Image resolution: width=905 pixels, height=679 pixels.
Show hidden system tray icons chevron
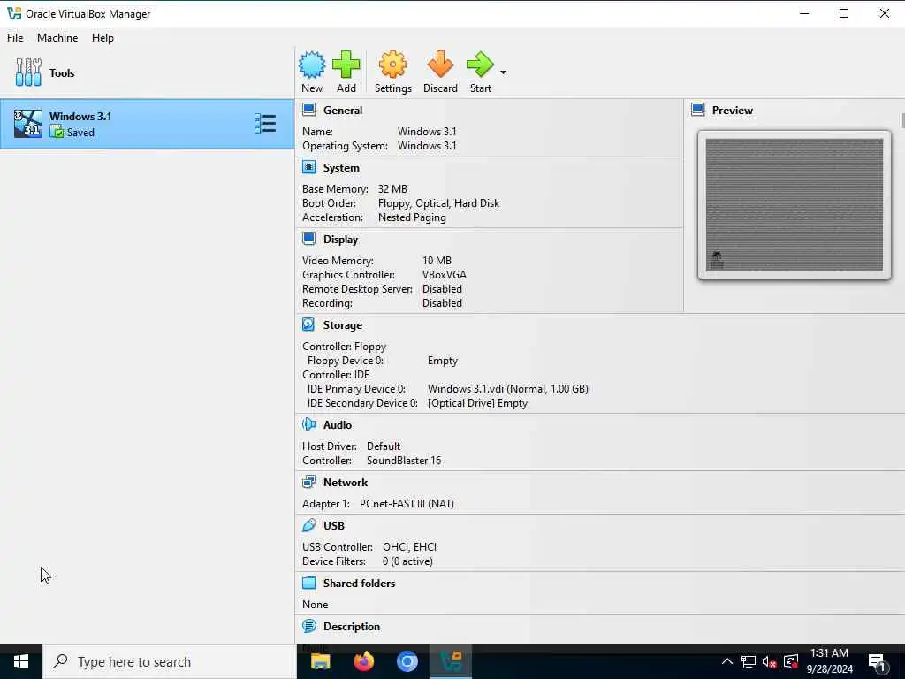coord(727,661)
